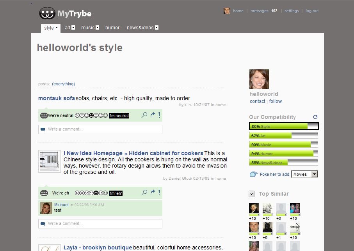This screenshot has width=354, height=251.
Task: Open messages: 102 link
Action: 264,11
